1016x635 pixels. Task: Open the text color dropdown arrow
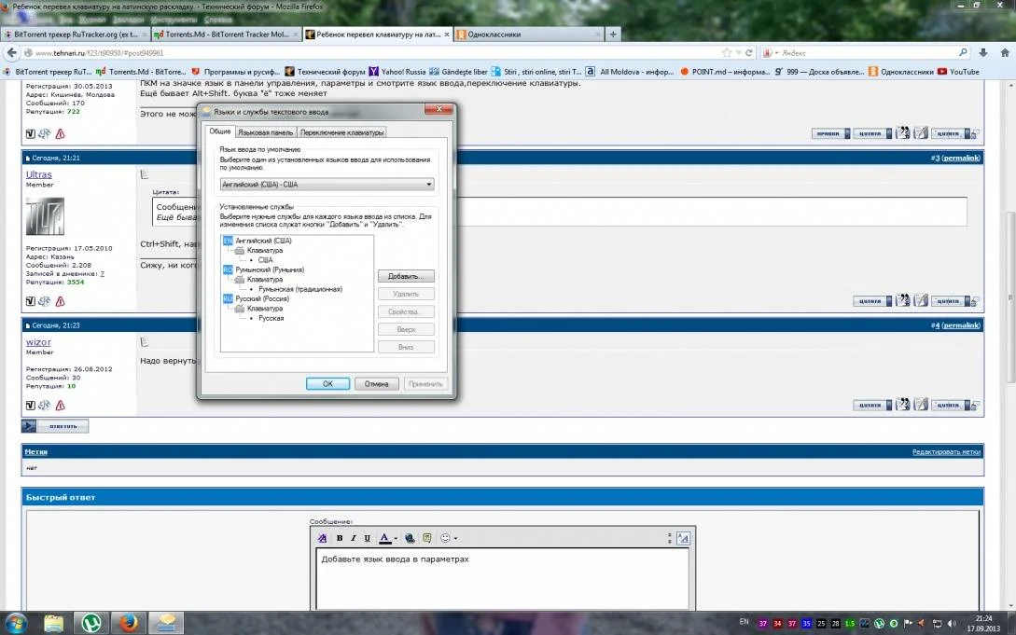tap(397, 538)
